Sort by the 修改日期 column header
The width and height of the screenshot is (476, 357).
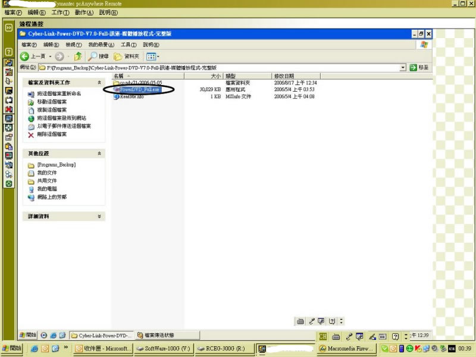point(296,76)
